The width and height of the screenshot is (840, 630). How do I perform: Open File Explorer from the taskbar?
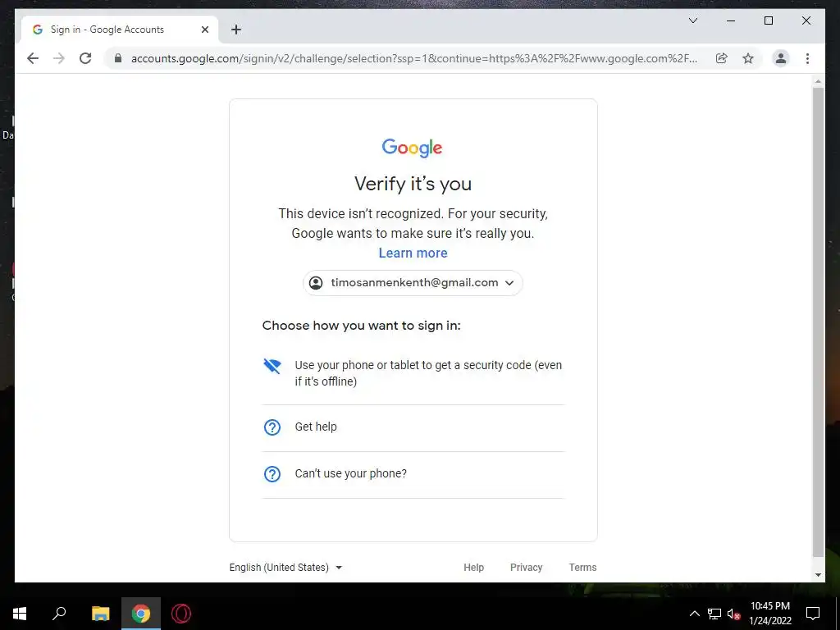(100, 614)
